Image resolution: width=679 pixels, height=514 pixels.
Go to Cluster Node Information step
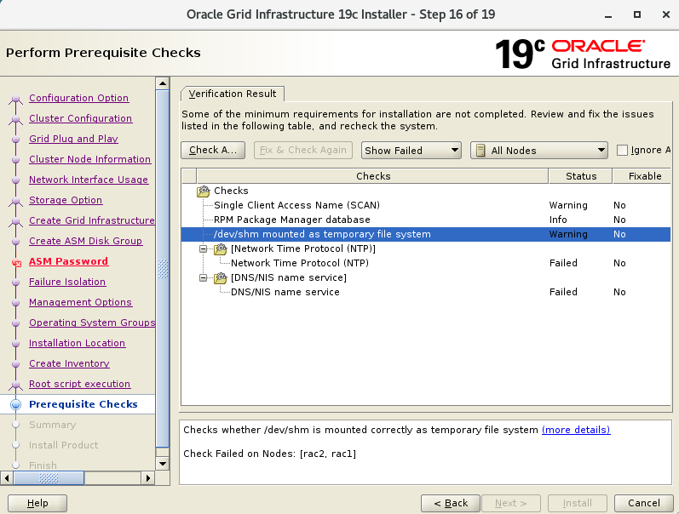click(89, 159)
